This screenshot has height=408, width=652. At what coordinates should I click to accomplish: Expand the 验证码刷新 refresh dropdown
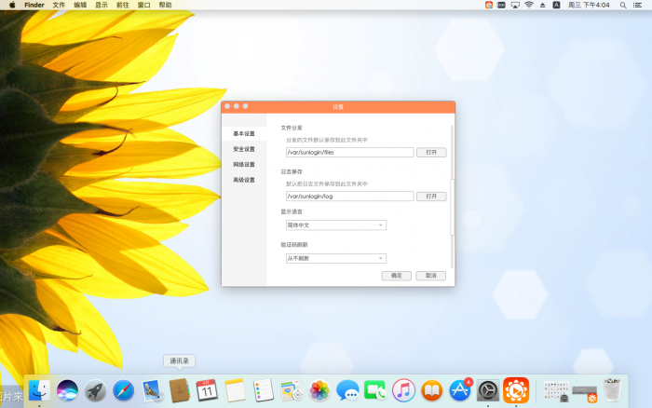pos(335,258)
